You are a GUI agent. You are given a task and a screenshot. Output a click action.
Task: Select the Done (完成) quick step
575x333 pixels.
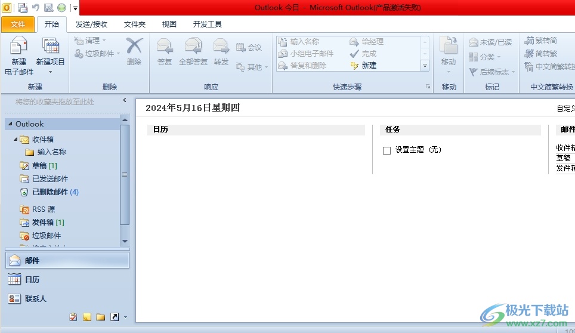click(x=363, y=54)
